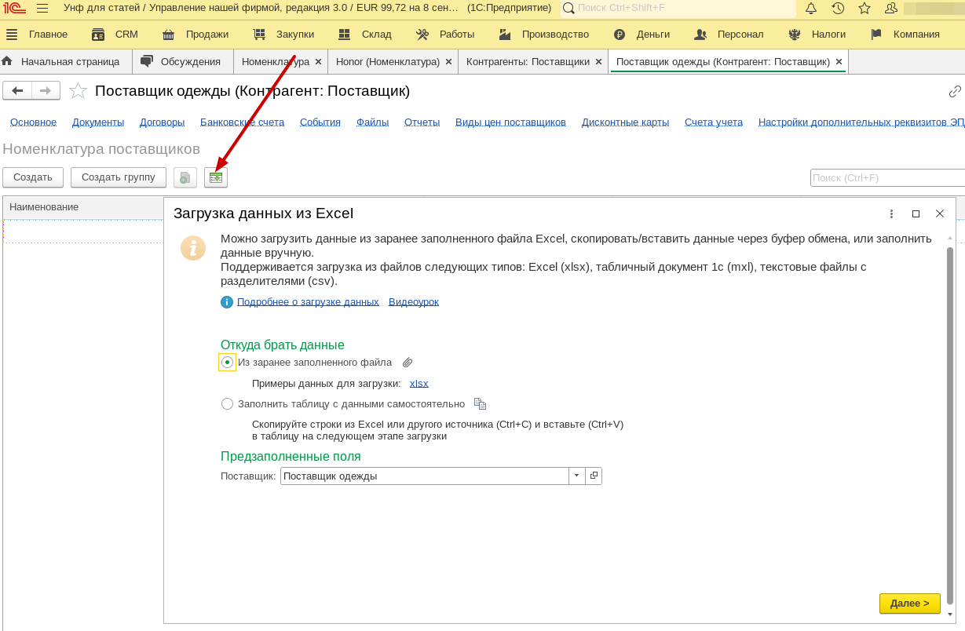Close the Контрагенты: Поставщики tab
The width and height of the screenshot is (965, 631).
pos(598,61)
